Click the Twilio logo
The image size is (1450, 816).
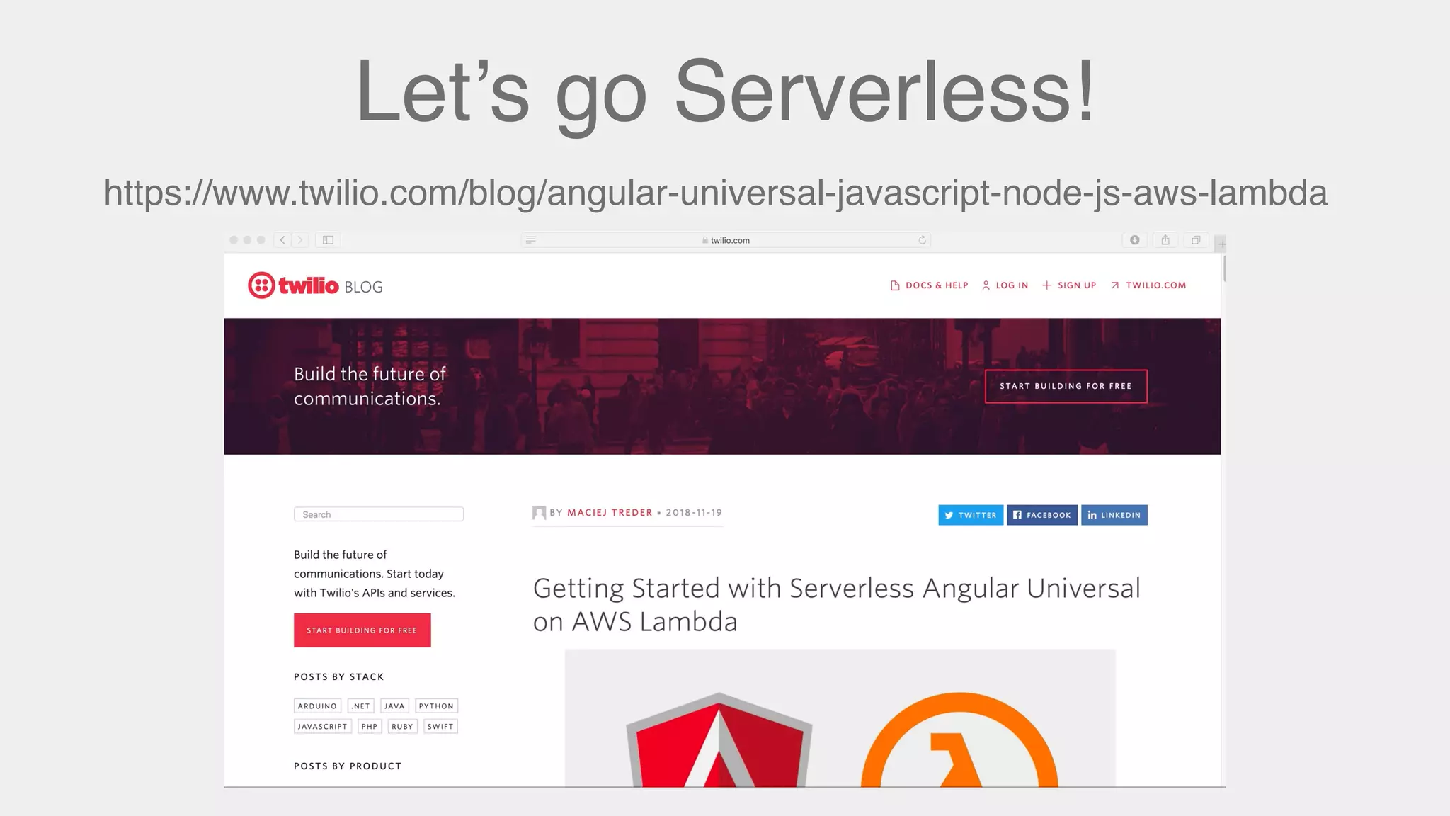click(x=293, y=285)
